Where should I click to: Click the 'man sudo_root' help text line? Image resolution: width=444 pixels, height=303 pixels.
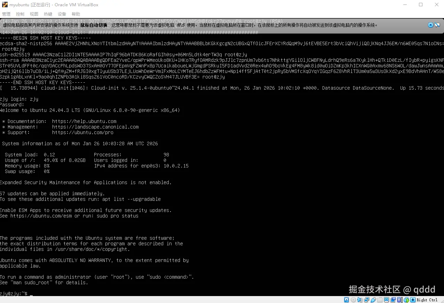coord(44,282)
